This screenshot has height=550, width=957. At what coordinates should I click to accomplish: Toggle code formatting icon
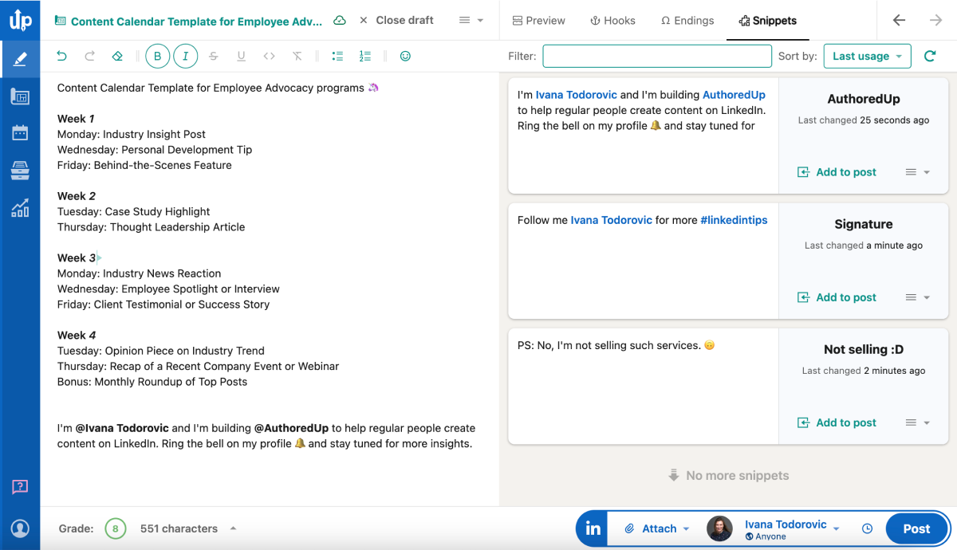(x=269, y=56)
